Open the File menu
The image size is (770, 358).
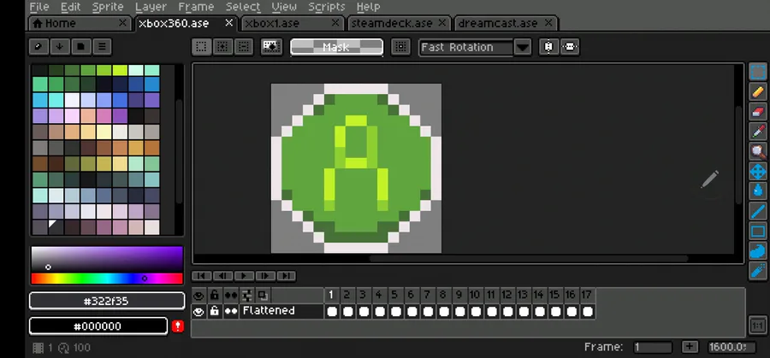pos(39,7)
